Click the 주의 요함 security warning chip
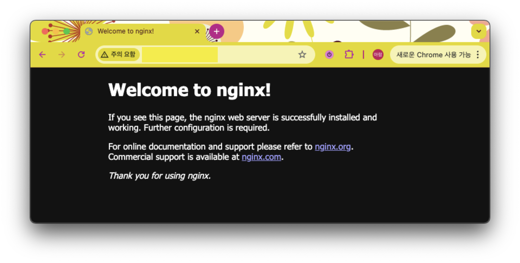 pyautogui.click(x=119, y=55)
